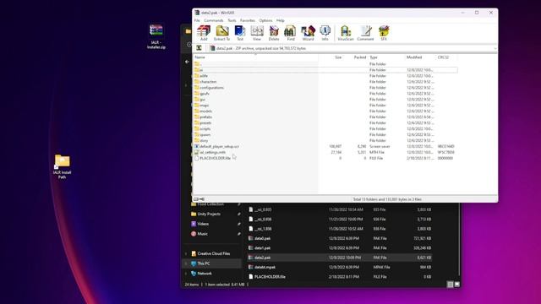Click the back arrow in File Explorer
Screen dimensions: 541x304
pos(187,62)
